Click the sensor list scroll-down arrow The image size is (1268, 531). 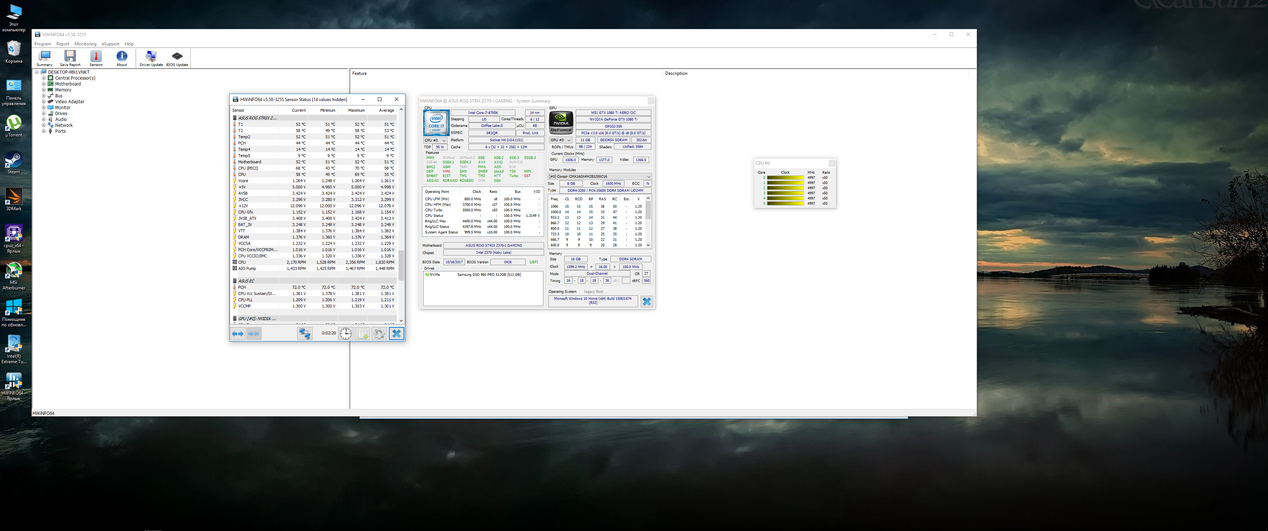pos(401,320)
